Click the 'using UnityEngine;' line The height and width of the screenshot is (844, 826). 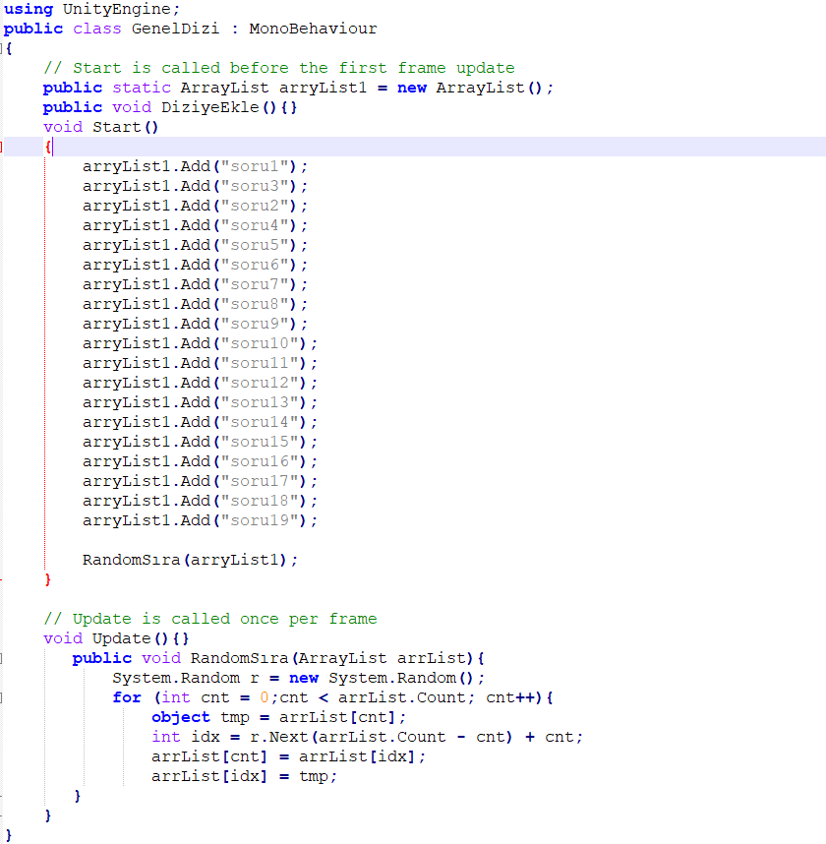click(x=91, y=9)
